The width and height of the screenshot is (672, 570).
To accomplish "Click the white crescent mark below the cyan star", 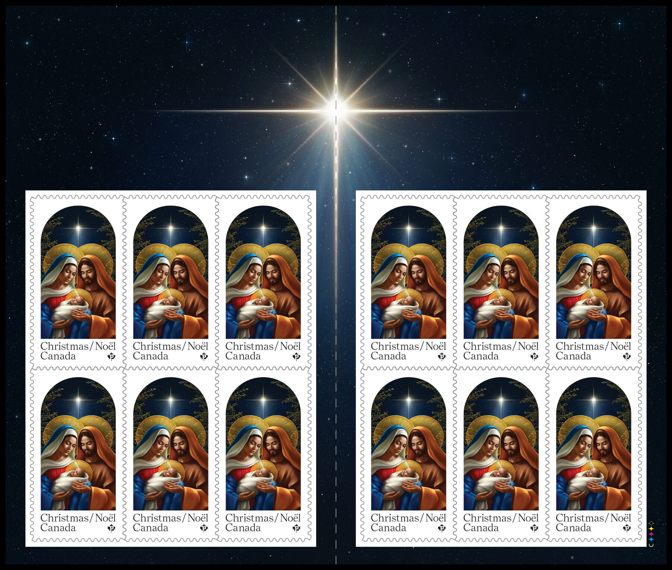I will pyautogui.click(x=651, y=545).
